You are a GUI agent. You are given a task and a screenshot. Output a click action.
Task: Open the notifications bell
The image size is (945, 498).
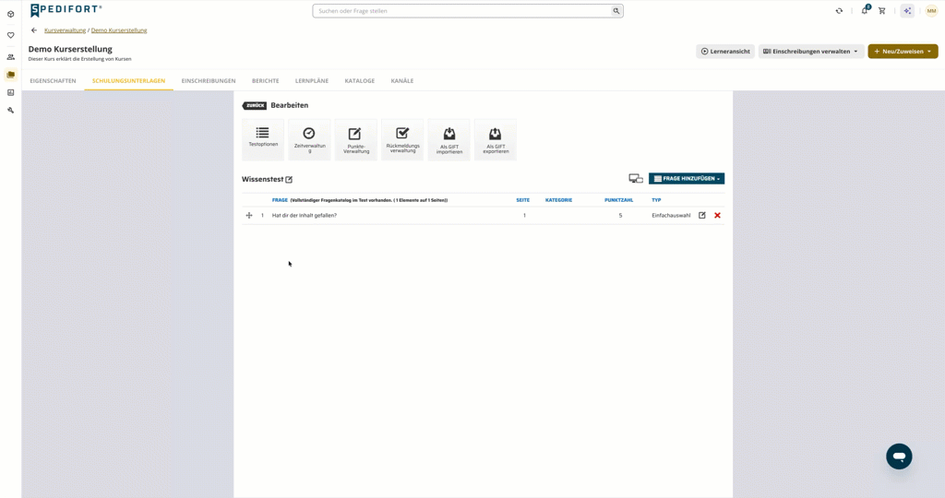click(x=865, y=10)
